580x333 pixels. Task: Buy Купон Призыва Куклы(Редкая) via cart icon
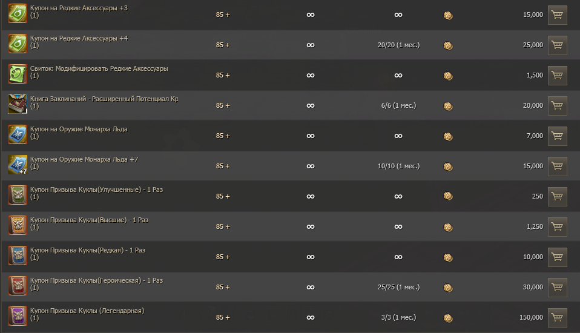(x=557, y=257)
